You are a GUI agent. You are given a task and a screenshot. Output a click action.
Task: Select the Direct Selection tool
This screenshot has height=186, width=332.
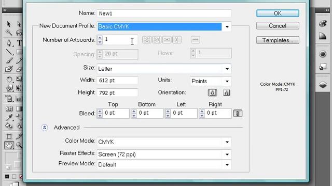(19, 24)
